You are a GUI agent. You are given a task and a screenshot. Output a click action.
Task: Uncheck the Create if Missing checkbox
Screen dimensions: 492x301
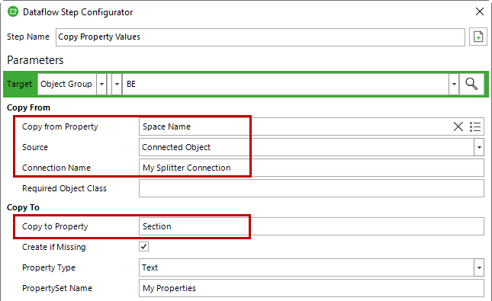tap(143, 247)
